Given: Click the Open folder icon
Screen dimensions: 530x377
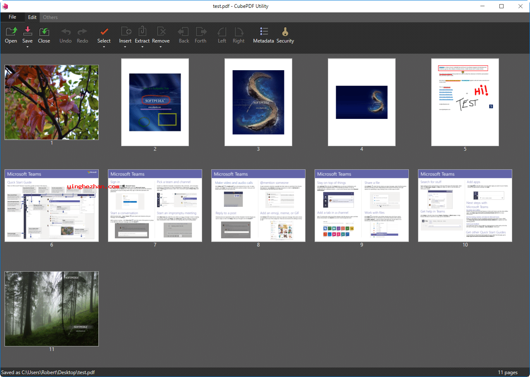Looking at the screenshot, I should click(x=11, y=32).
